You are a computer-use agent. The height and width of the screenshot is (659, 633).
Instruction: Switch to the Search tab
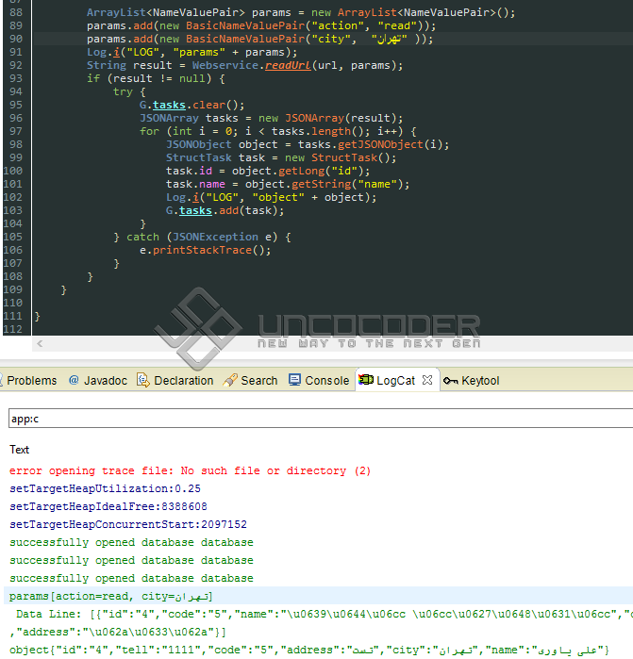pos(251,381)
